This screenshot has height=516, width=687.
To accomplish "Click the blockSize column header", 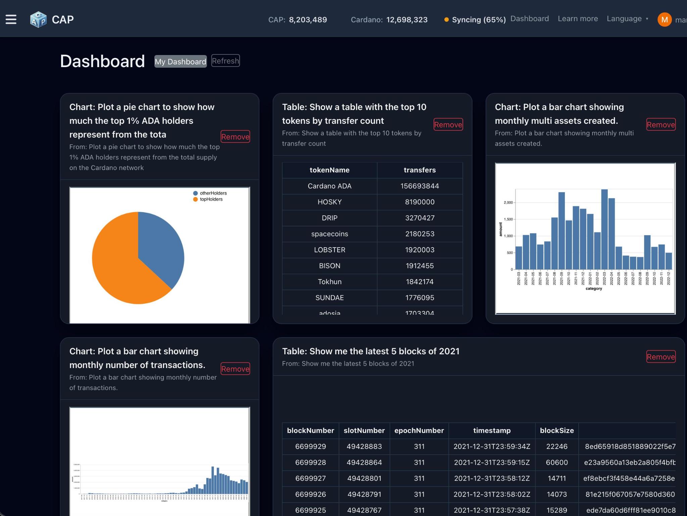I will pyautogui.click(x=556, y=430).
